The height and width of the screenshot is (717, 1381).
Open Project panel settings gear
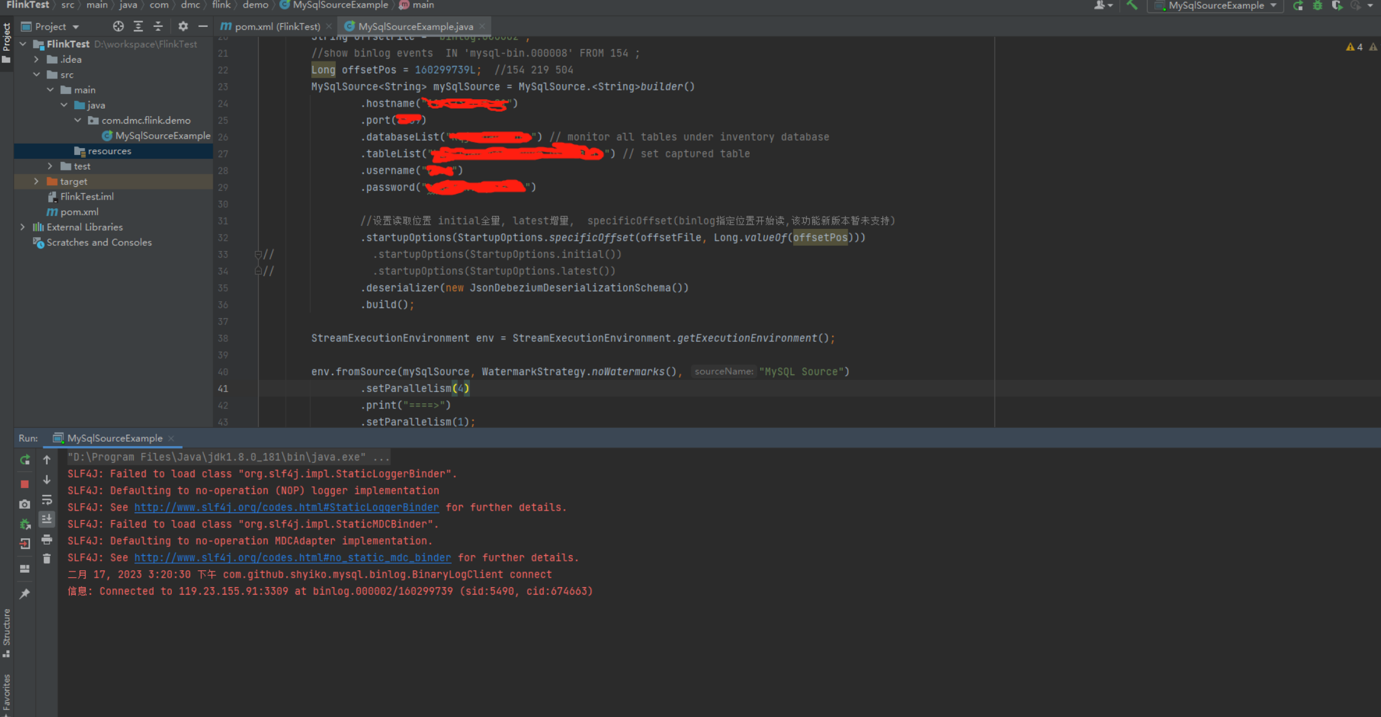point(183,26)
